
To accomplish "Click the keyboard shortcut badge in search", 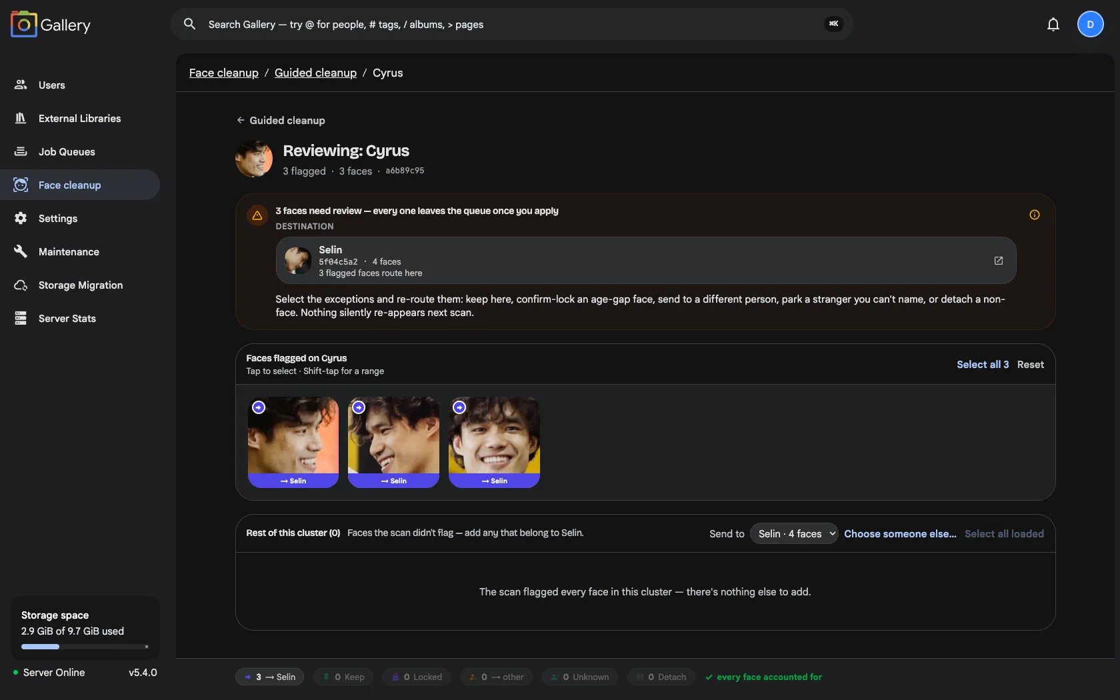I will click(x=834, y=24).
